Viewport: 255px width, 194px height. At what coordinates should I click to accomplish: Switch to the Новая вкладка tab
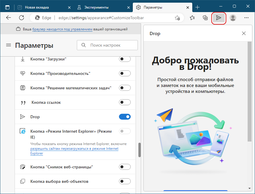[44, 7]
